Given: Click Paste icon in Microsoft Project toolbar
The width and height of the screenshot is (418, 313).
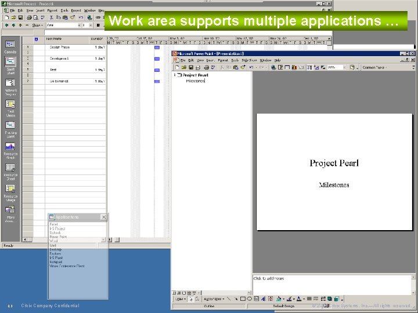Looking at the screenshot, I should coord(65,17).
